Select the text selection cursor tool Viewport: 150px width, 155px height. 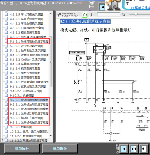(91, 15)
